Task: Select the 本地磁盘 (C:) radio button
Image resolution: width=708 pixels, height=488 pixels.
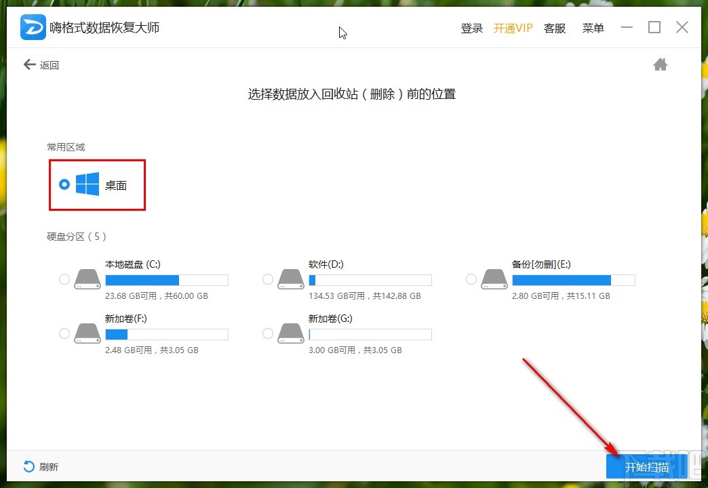Action: pos(64,279)
